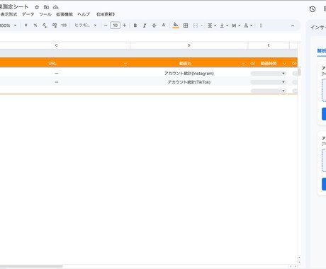
Task: Select URL dash cell in TikTok row
Action: (x=56, y=82)
